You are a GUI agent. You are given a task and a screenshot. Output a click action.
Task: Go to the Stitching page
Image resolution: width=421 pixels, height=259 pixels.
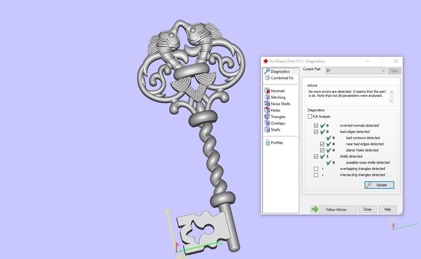point(278,97)
